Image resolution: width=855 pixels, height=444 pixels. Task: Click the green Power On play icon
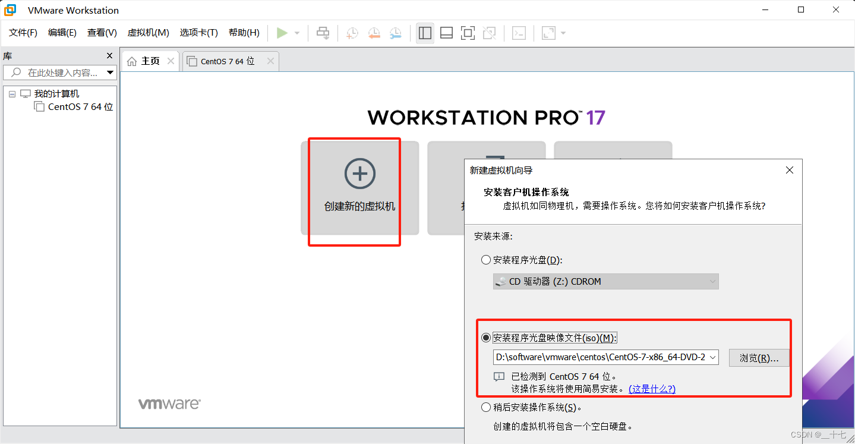point(282,33)
